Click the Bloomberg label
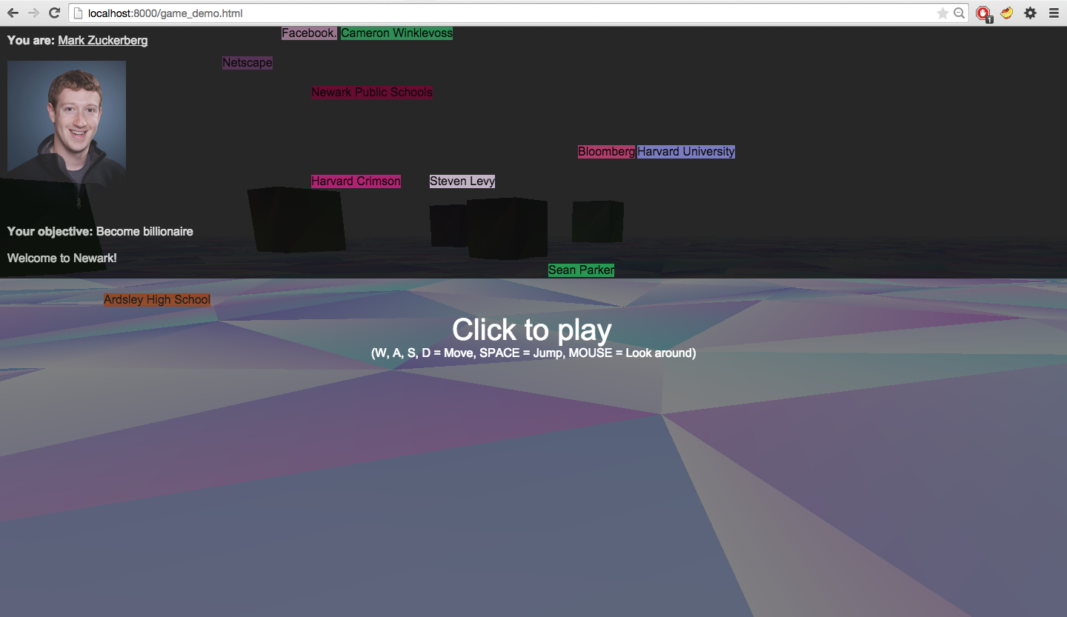Screen dimensions: 1067x617 pyautogui.click(x=606, y=152)
